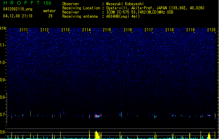The image size is (219, 139).
Task: Click the 2118 time axis marker
Action: (170, 30)
